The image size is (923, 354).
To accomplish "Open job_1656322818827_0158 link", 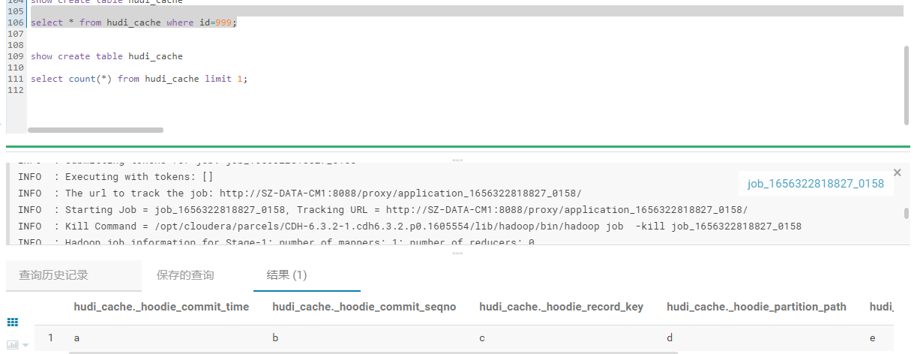I will [815, 184].
